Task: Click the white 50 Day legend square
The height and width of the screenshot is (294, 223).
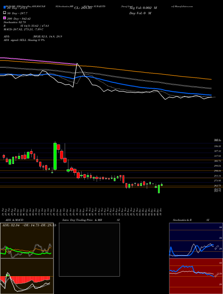Action: tap(4, 13)
